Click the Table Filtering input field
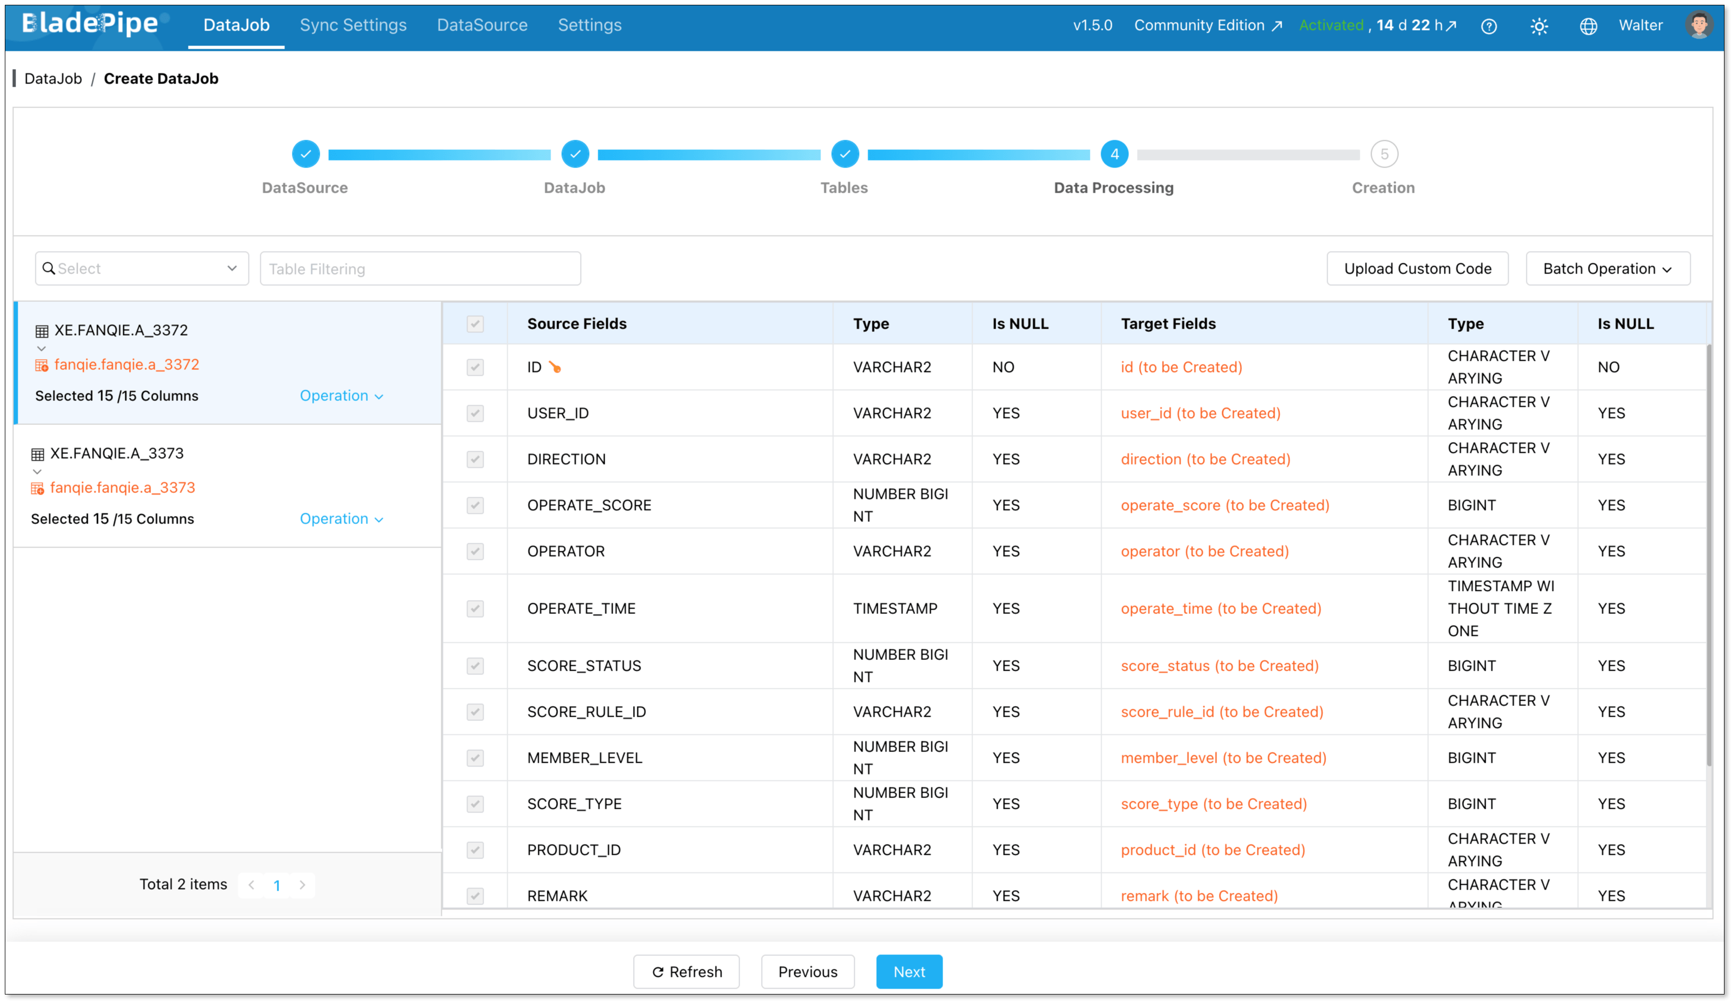 420,269
